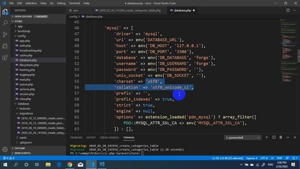Open the Explorer view in activity bar
This screenshot has height=169, width=300.
click(x=5, y=12)
